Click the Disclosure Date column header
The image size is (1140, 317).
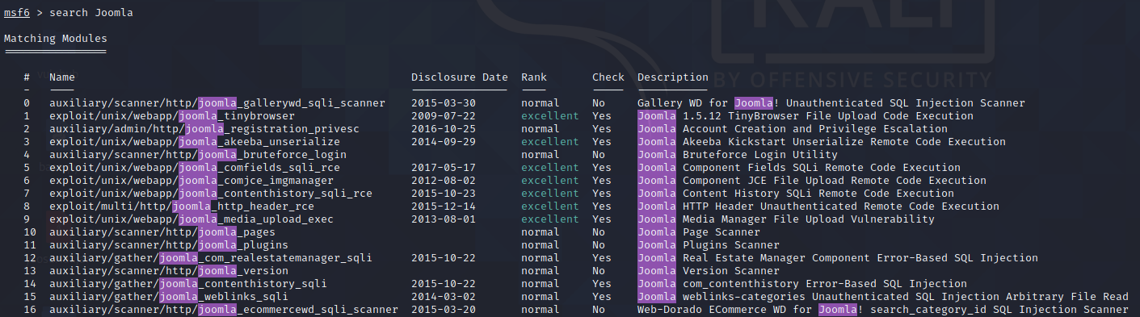coord(460,77)
